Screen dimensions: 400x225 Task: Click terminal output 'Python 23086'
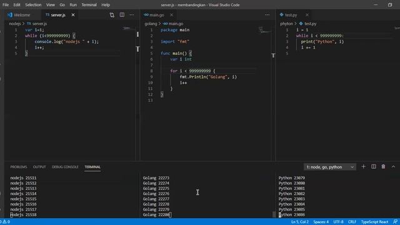click(292, 215)
